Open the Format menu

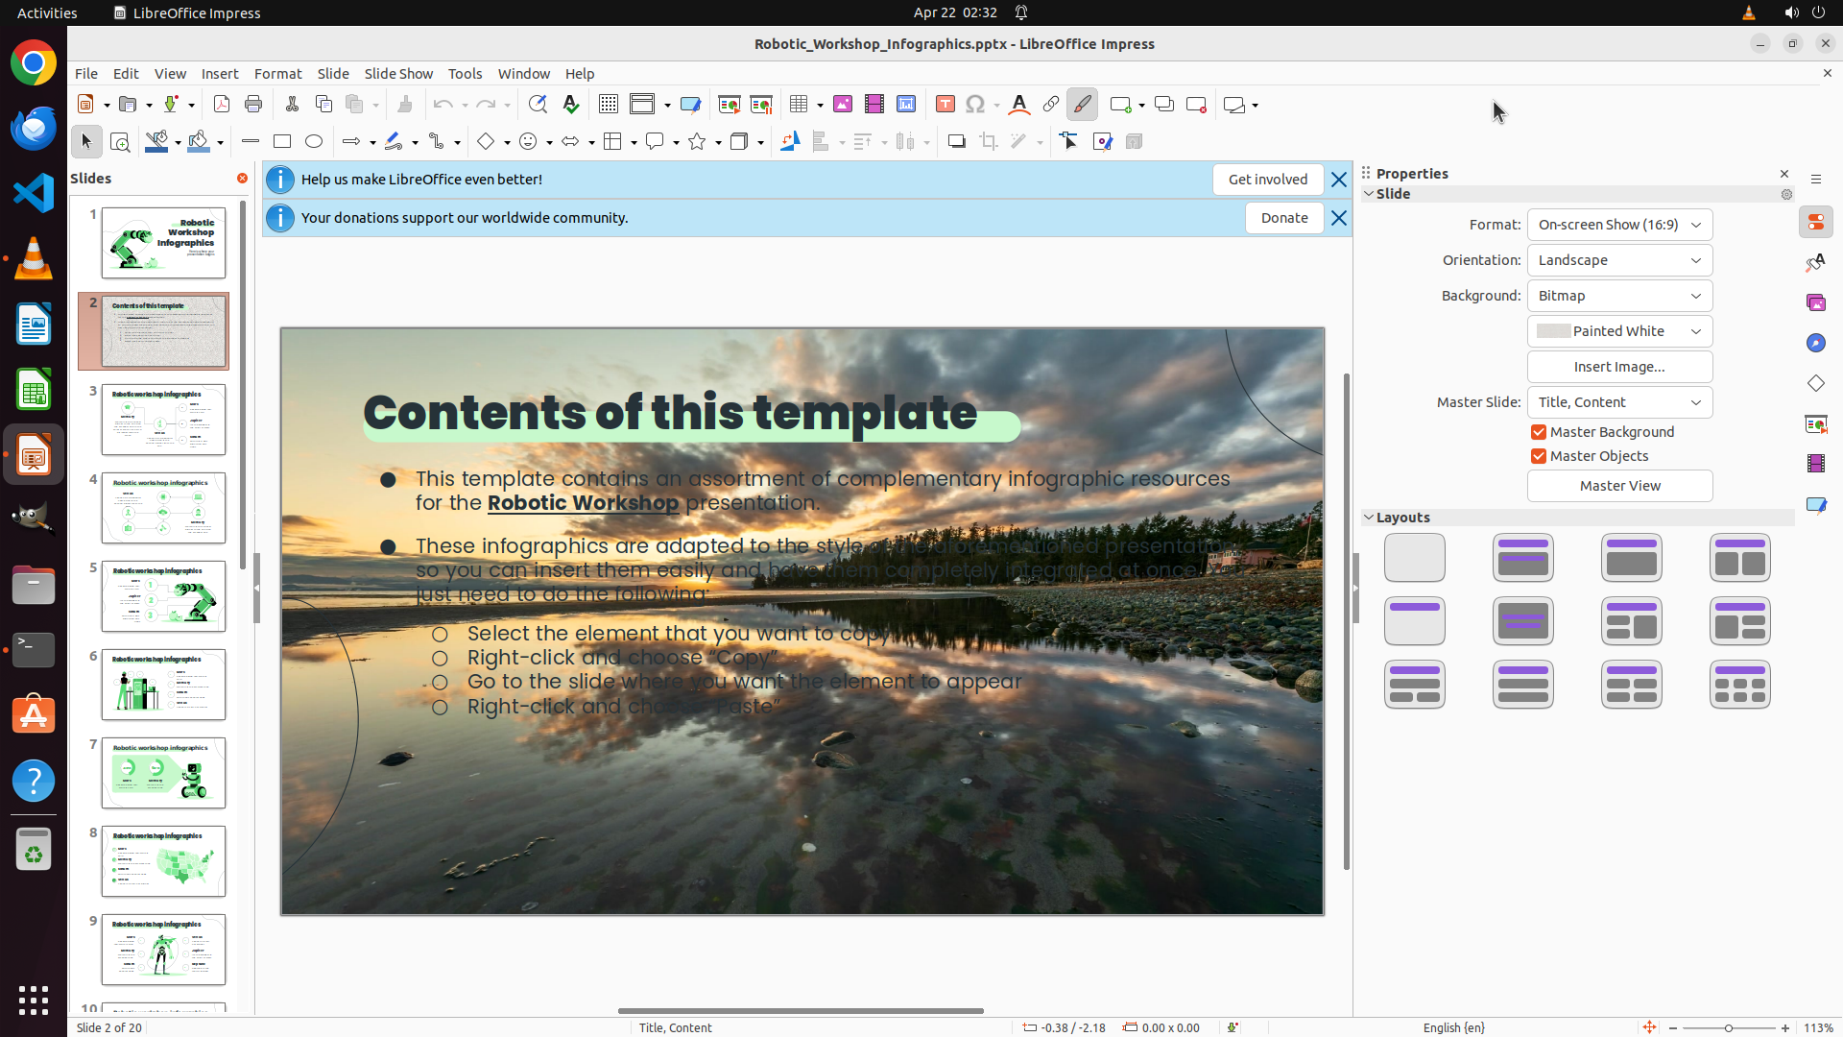(x=277, y=74)
